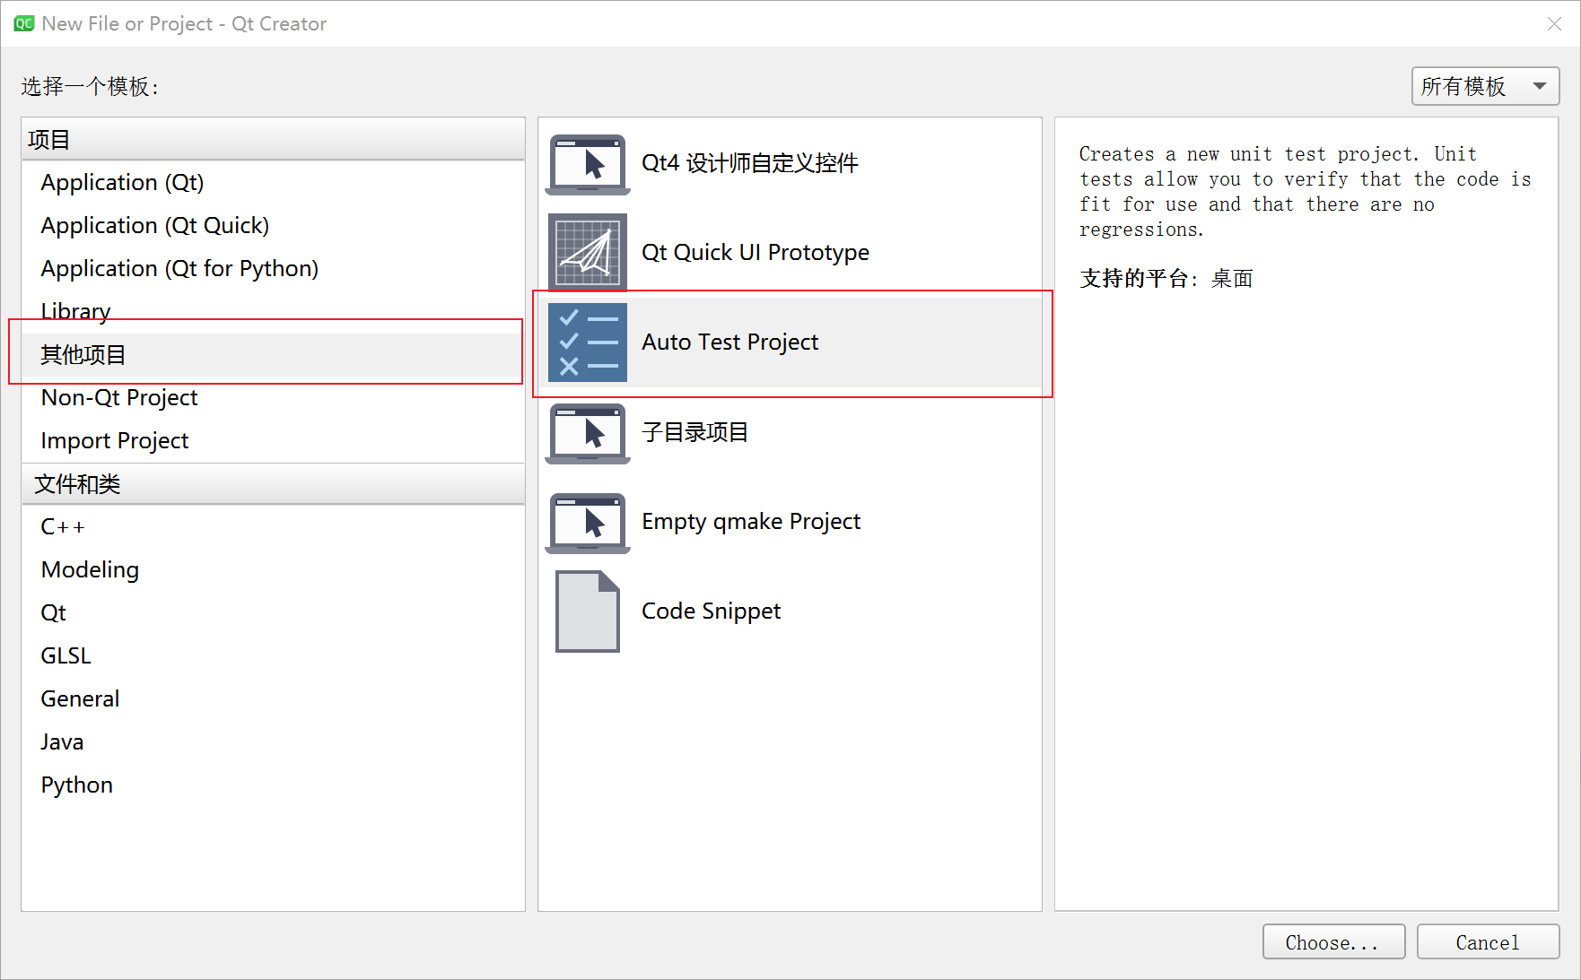Click the Code Snippet file icon
Screen dimensions: 1581x980
click(x=588, y=611)
